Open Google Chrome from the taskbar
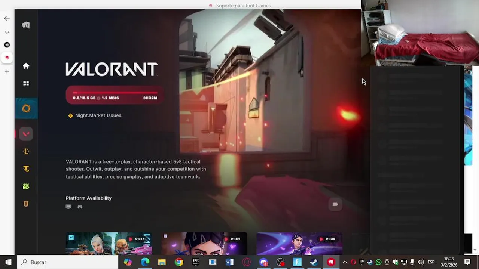This screenshot has width=479, height=269. pos(179,262)
